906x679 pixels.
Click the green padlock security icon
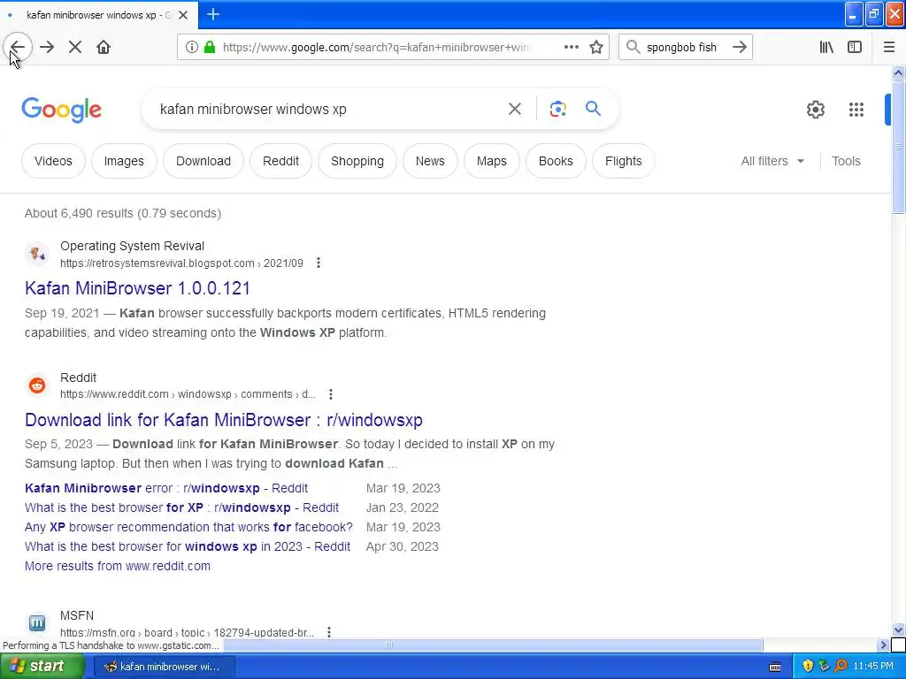(x=210, y=48)
